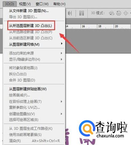Click the ruler at mark 16
The width and height of the screenshot is (131, 145).
(x=83, y=26)
